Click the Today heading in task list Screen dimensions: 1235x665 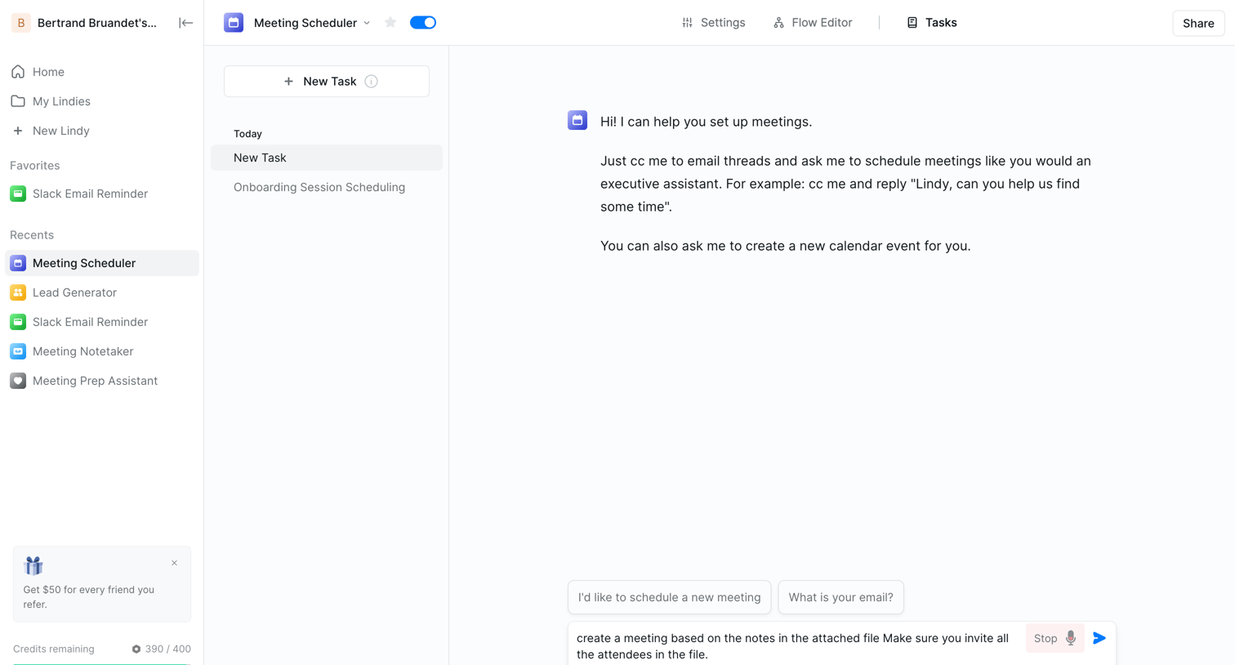click(247, 133)
